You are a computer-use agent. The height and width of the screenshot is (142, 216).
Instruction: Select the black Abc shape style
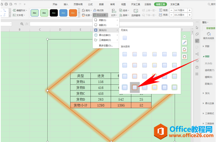click(x=54, y=13)
